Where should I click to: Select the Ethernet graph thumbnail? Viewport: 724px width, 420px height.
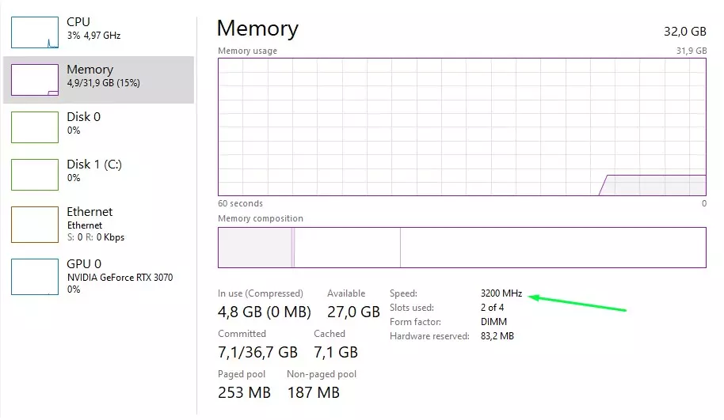coord(35,224)
